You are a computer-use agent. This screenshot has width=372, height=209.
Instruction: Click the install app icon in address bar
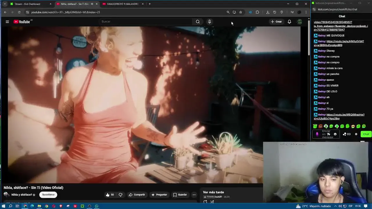click(x=234, y=12)
